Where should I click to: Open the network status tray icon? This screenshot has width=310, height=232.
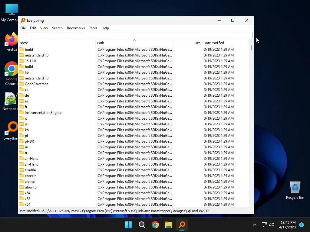(x=264, y=225)
